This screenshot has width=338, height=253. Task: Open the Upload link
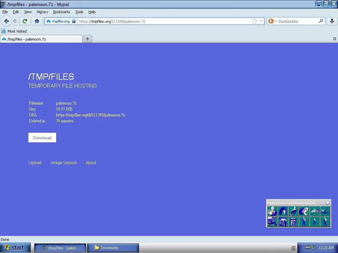coord(35,163)
